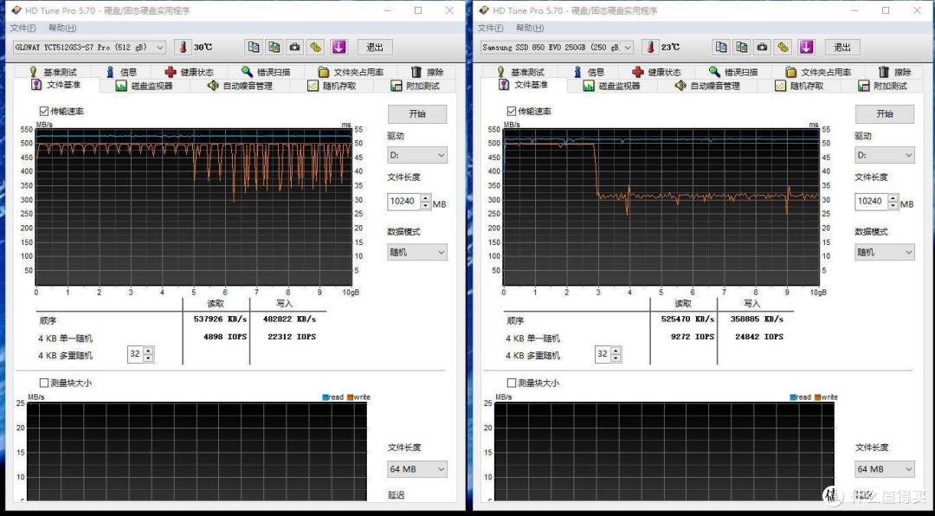Click camera save-screenshot icon in GLOWAY window

pyautogui.click(x=294, y=47)
